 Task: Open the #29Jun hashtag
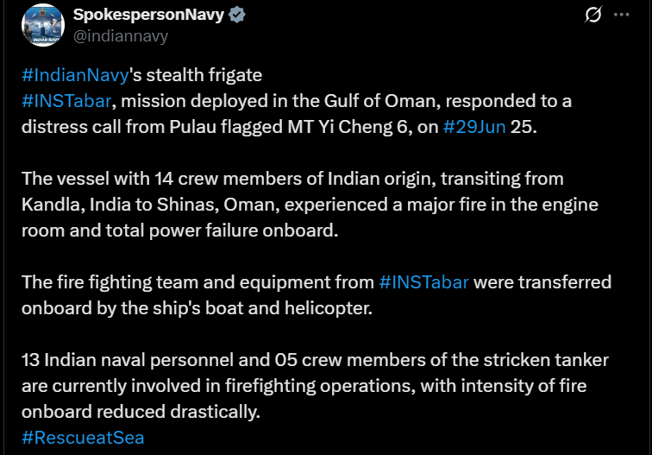pos(473,125)
